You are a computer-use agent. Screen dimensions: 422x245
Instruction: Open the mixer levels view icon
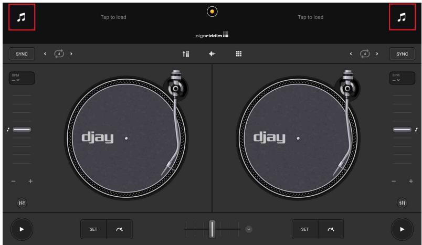[186, 54]
